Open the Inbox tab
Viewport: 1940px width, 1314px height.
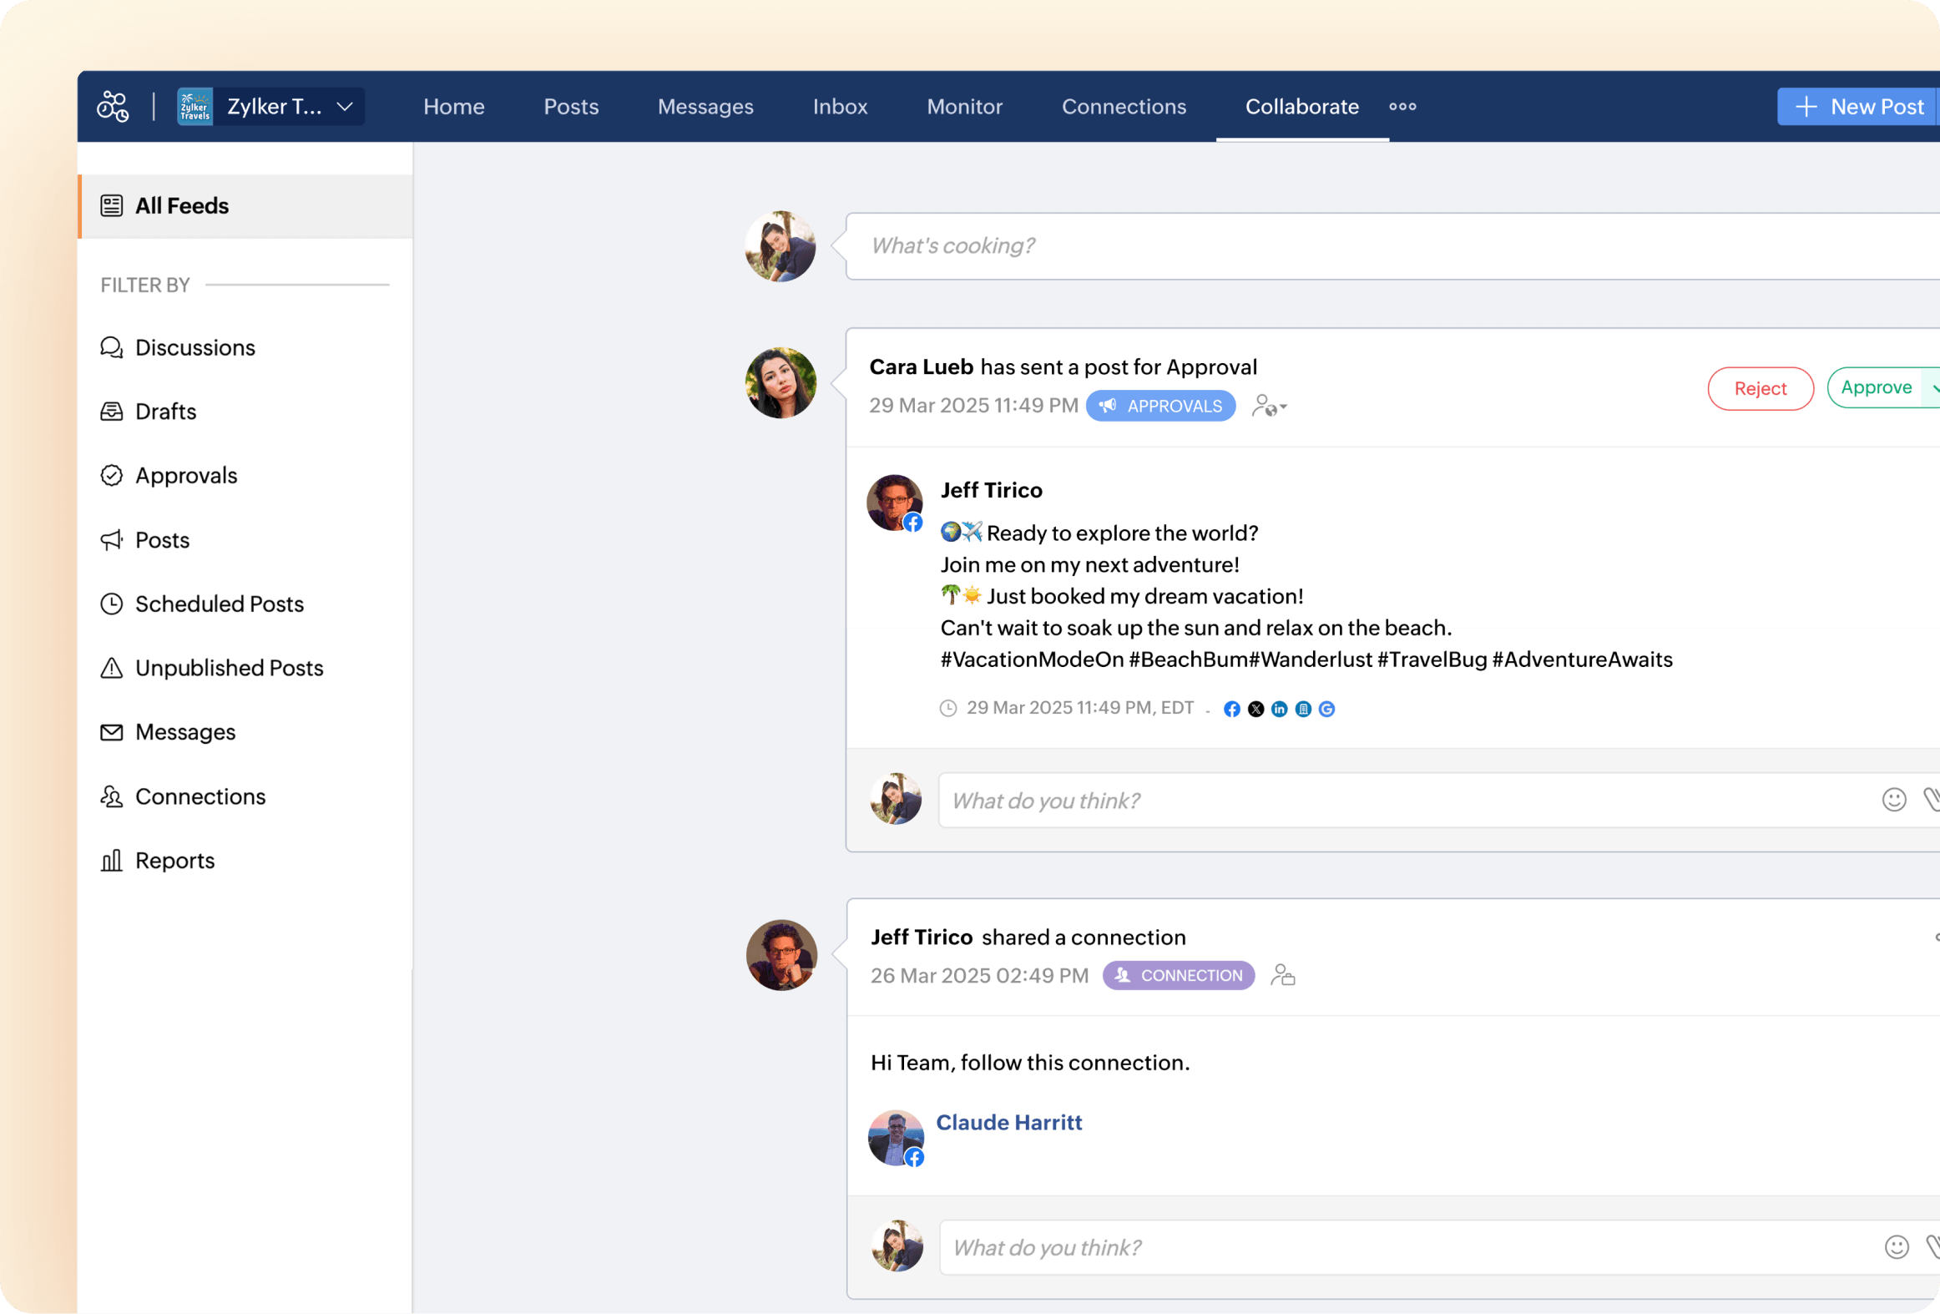[840, 107]
